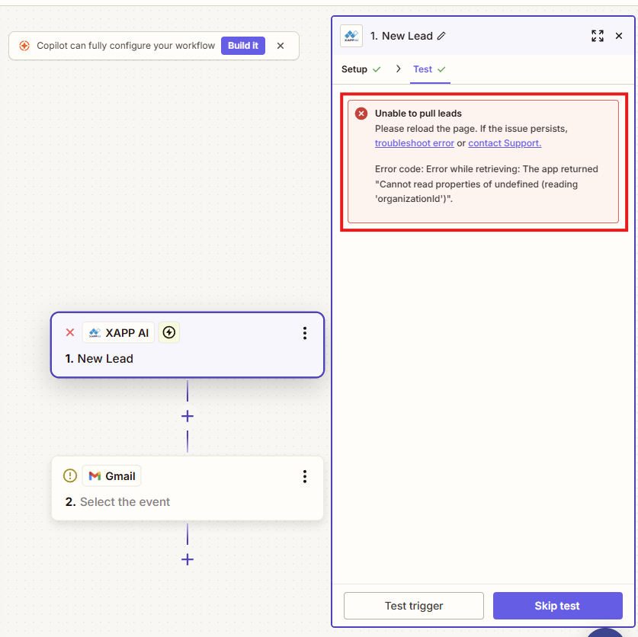Dismiss the Copilot workflow banner
Viewport: 638px width, 637px height.
pos(281,46)
